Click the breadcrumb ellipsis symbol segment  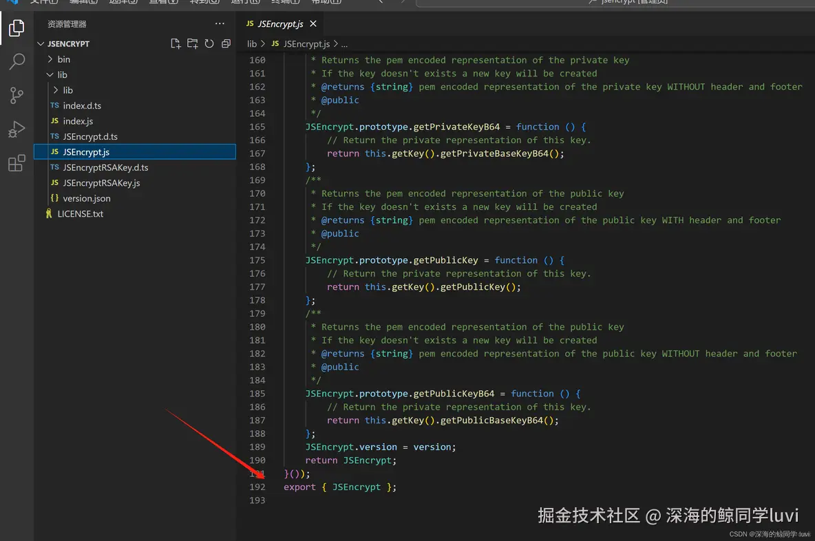(344, 44)
